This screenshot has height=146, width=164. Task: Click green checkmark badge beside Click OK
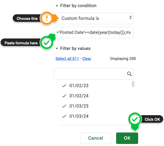pos(135,119)
